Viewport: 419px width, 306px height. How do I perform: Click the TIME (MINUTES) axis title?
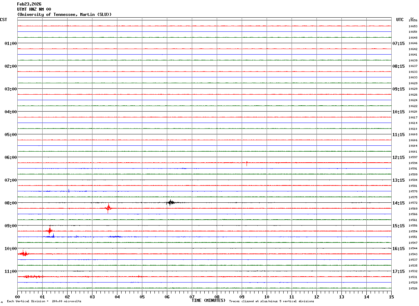(x=208, y=300)
